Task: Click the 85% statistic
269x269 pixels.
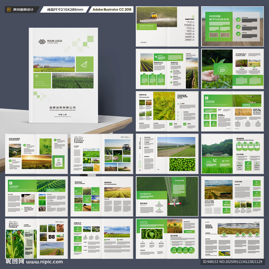Action: pyautogui.click(x=257, y=110)
